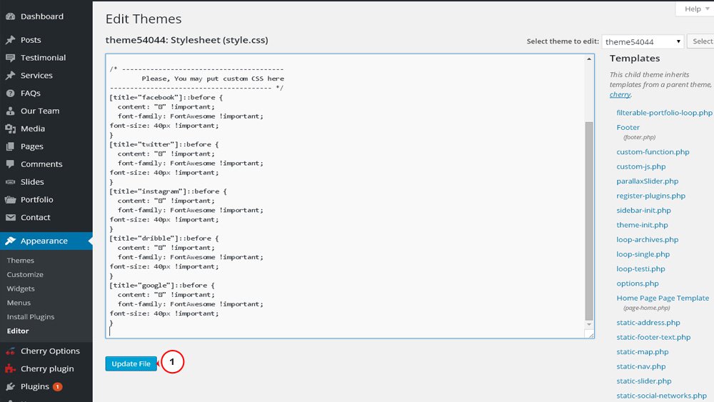Open options.php template
The image size is (714, 402).
click(x=638, y=283)
